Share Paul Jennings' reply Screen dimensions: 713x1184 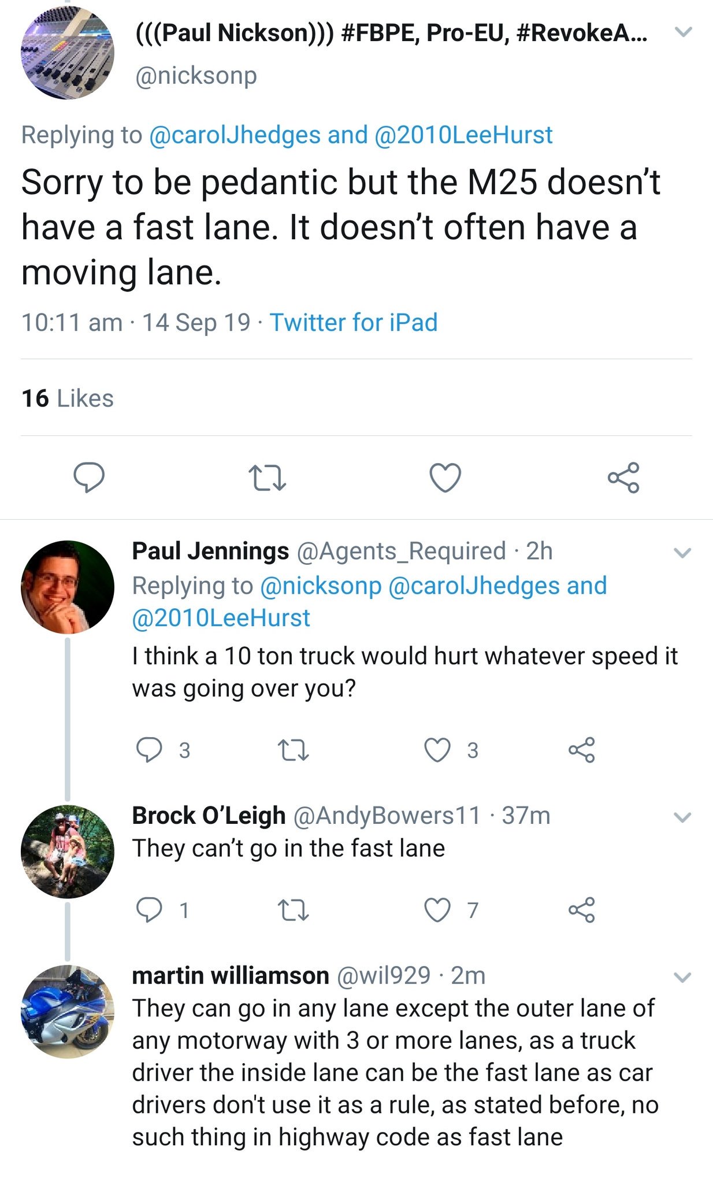(581, 750)
